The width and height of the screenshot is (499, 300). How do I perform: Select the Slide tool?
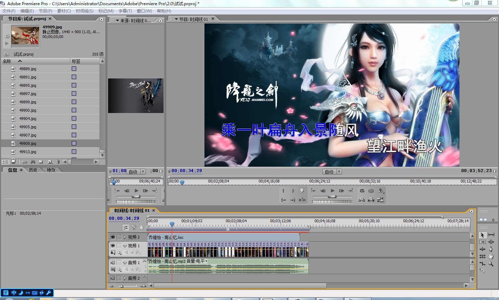(491, 242)
